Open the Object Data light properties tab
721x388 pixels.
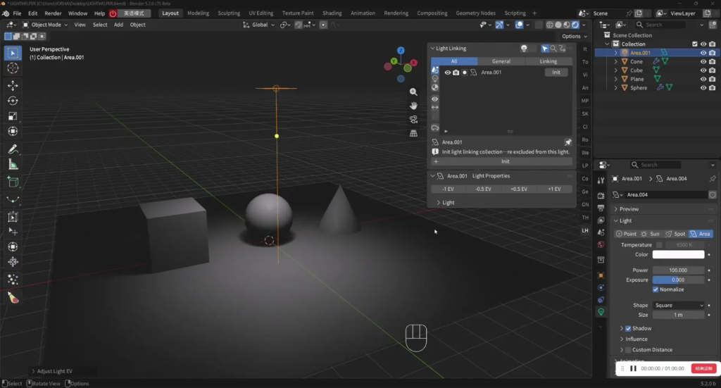coord(601,312)
